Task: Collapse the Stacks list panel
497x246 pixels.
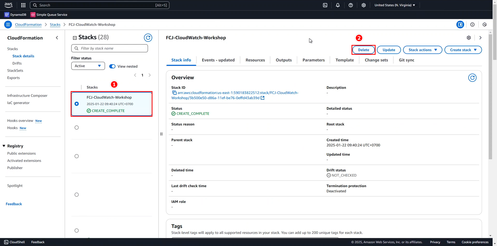Action: pos(75,38)
